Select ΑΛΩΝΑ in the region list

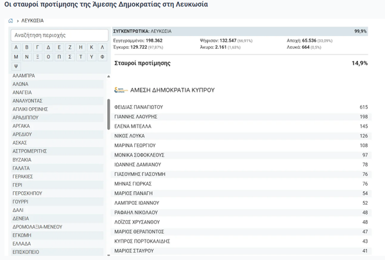[x=58, y=84]
